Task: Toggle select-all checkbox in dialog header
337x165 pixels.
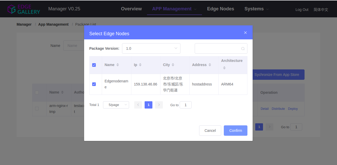Action: pos(94,65)
